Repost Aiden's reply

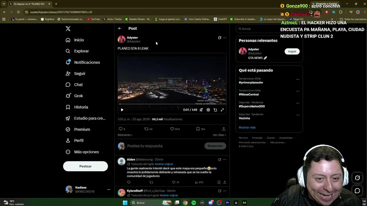click(x=151, y=182)
